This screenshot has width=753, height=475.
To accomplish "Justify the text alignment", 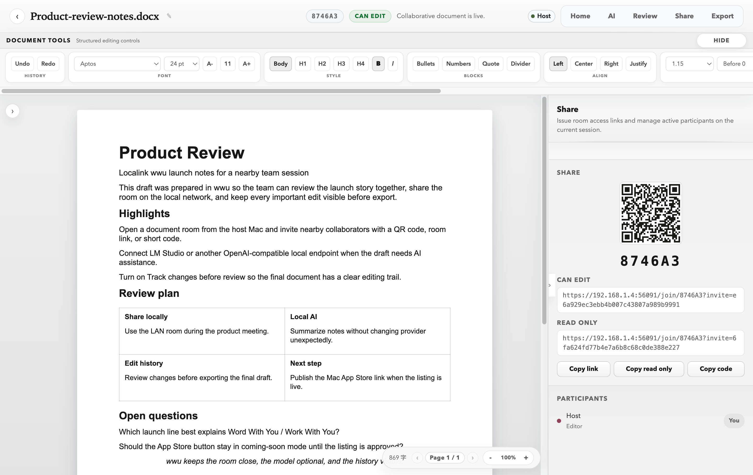I will (638, 64).
